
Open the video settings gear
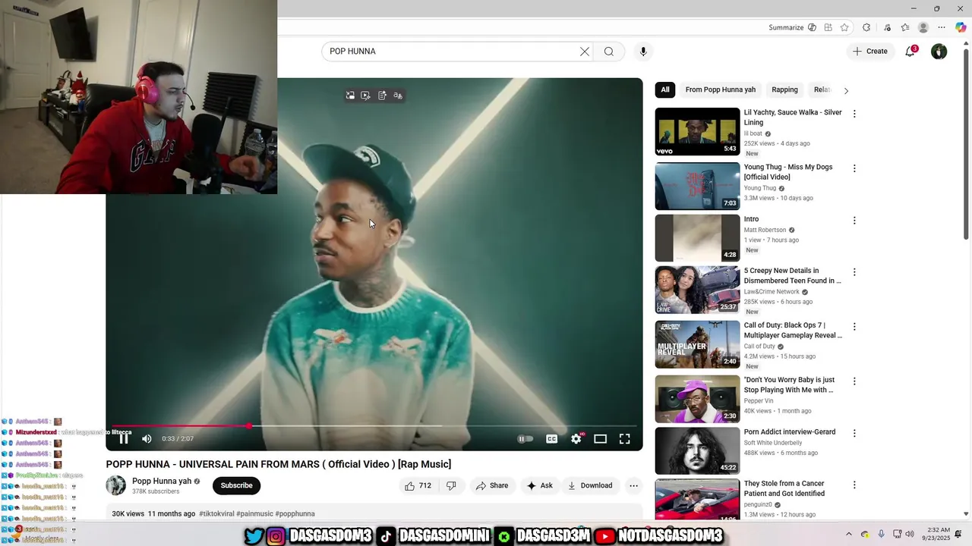(576, 438)
